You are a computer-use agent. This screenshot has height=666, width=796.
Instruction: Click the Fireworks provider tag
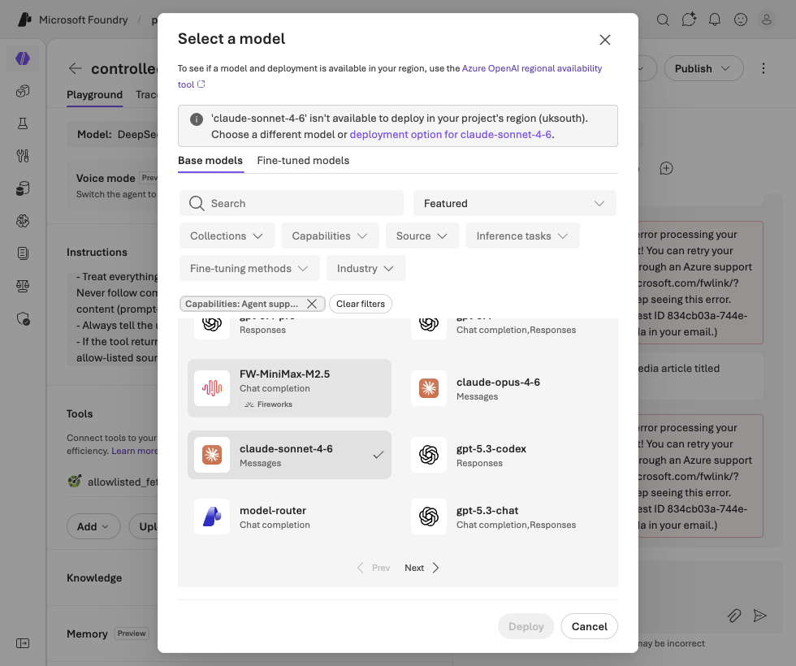coord(268,404)
